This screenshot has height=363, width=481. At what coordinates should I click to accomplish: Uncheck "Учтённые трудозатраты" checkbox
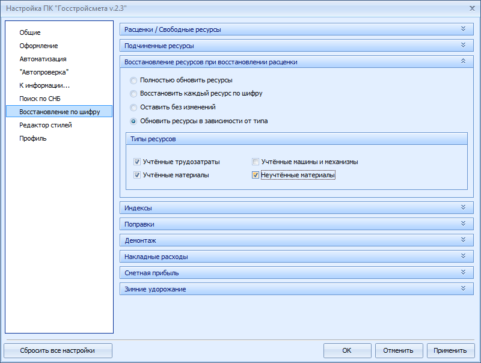pos(137,162)
